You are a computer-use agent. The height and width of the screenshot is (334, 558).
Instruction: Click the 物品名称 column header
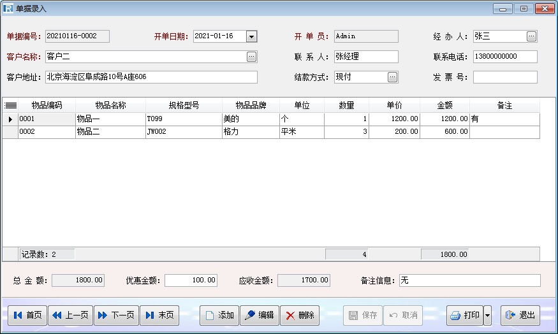pos(110,106)
